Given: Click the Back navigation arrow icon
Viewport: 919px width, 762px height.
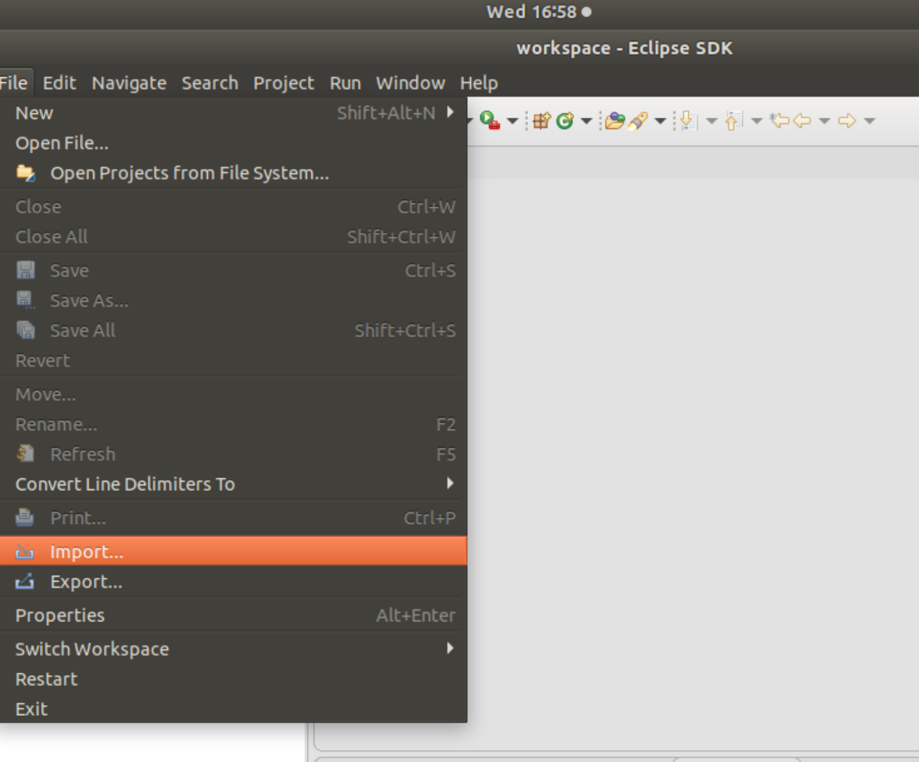Looking at the screenshot, I should 802,120.
